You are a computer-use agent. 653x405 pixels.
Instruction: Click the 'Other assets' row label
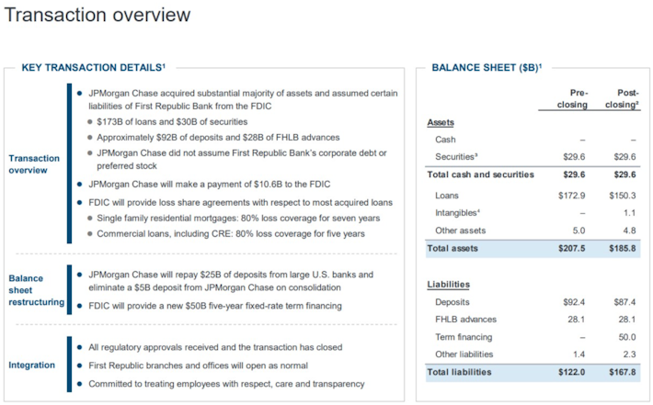[460, 231]
